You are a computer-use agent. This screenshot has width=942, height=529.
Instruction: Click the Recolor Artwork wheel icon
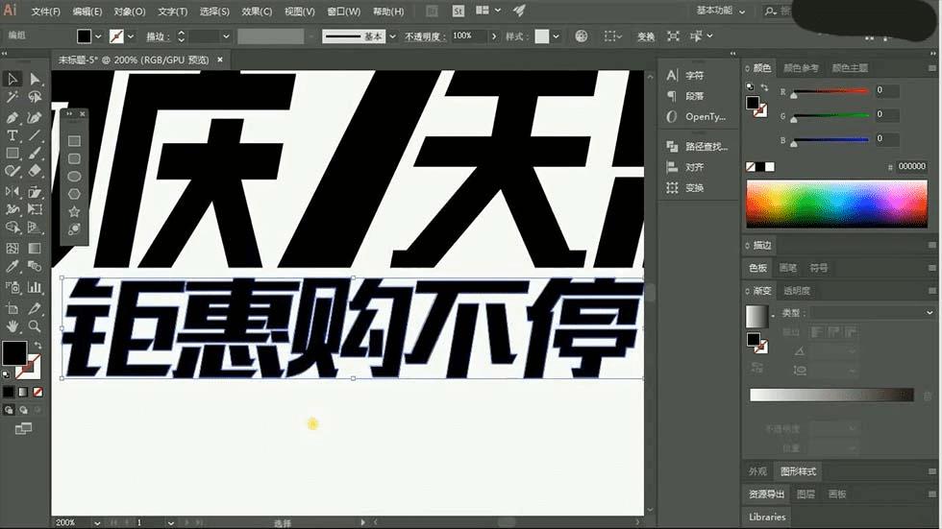[x=581, y=36]
